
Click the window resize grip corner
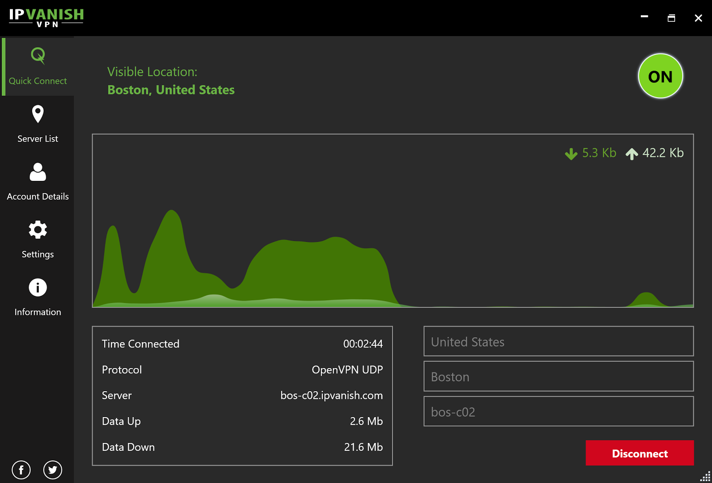(x=706, y=477)
